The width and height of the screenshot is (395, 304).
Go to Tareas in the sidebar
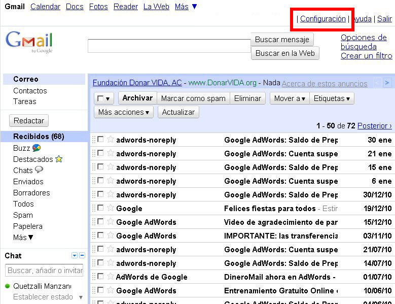pos(25,102)
